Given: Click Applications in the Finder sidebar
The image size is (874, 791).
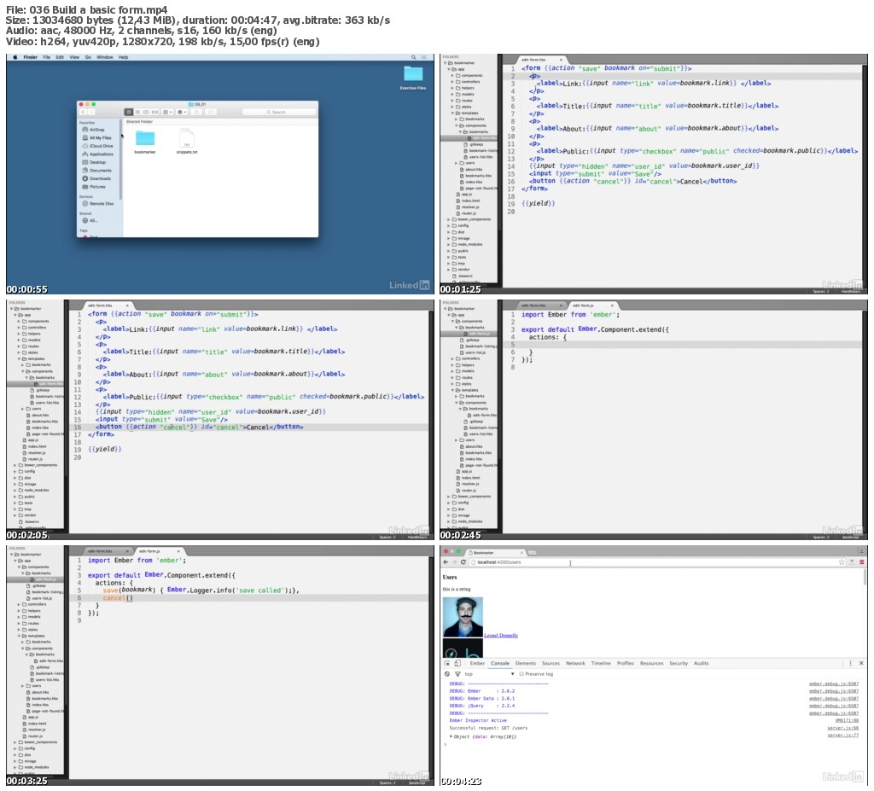Looking at the screenshot, I should click(x=97, y=154).
